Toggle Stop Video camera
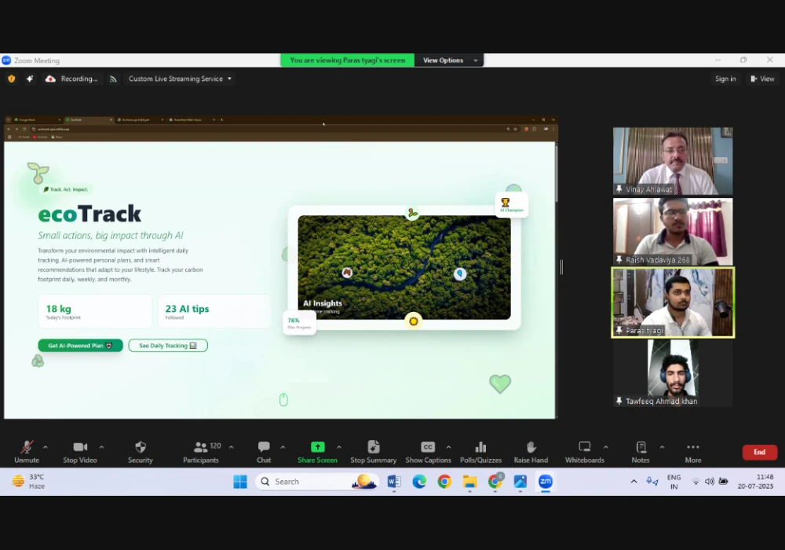785x550 pixels. click(x=80, y=447)
